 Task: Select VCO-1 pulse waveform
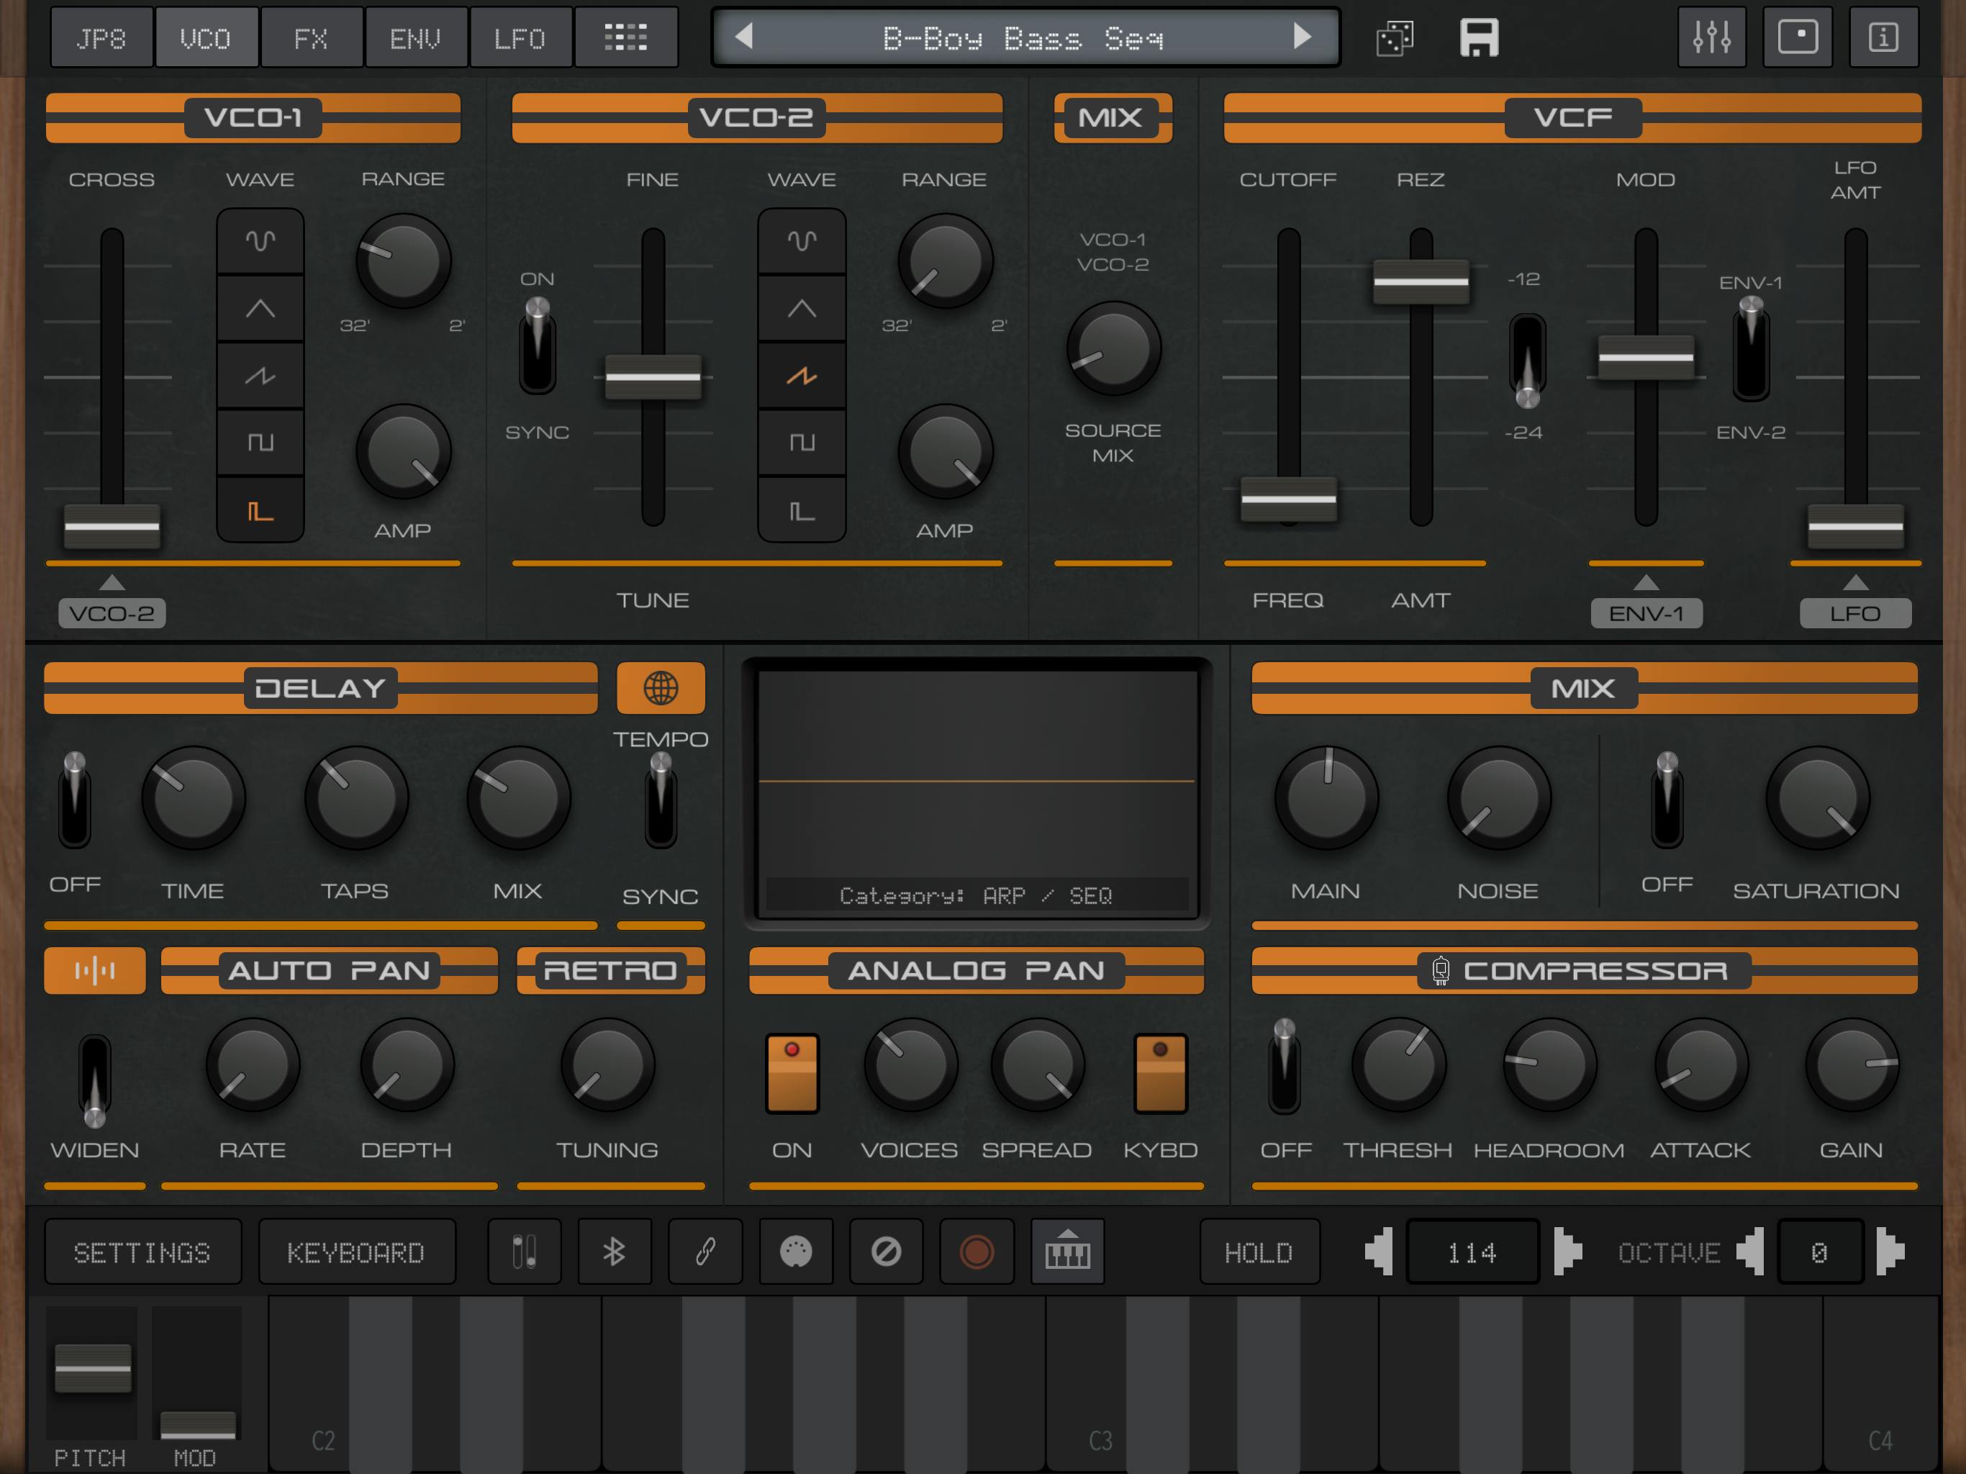(261, 510)
